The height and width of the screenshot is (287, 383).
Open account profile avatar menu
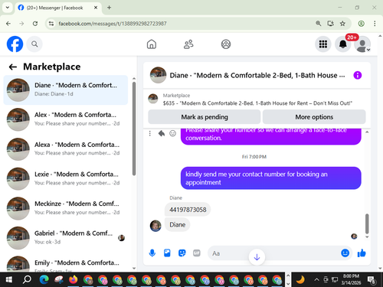tap(362, 44)
